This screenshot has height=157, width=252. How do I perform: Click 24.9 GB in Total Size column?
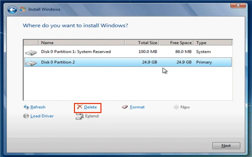tap(149, 62)
